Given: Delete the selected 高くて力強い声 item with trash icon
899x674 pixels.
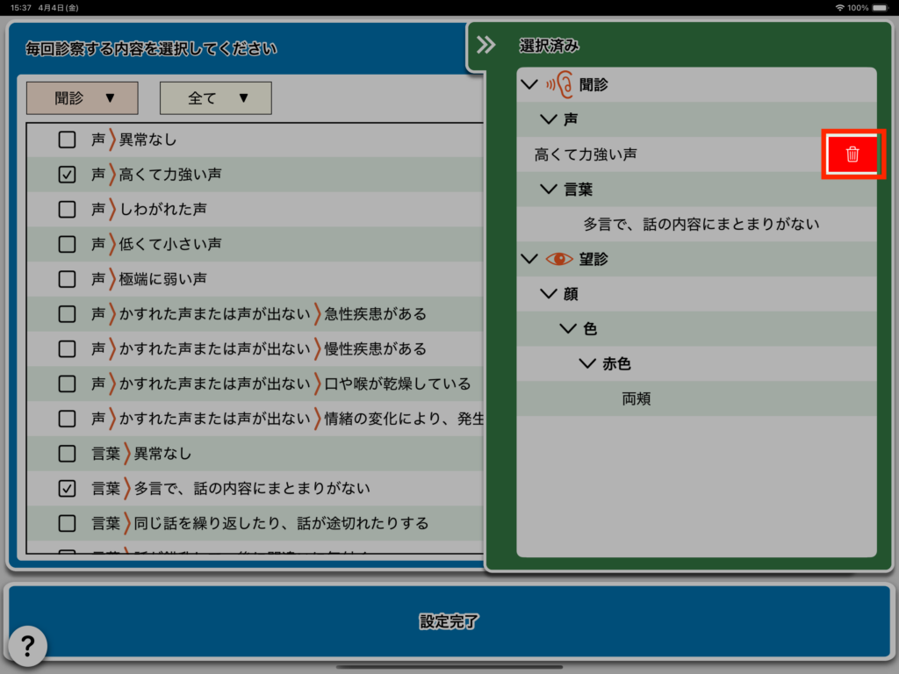Looking at the screenshot, I should click(x=852, y=154).
